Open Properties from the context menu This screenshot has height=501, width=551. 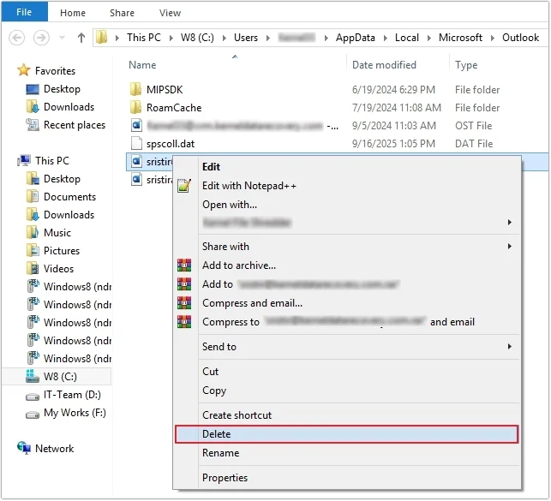225,478
